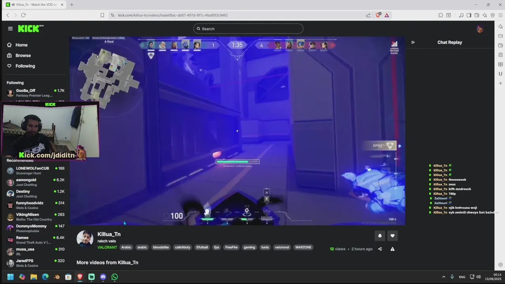Select the Killua_Tn browser tab
The height and width of the screenshot is (284, 505).
pyautogui.click(x=35, y=5)
